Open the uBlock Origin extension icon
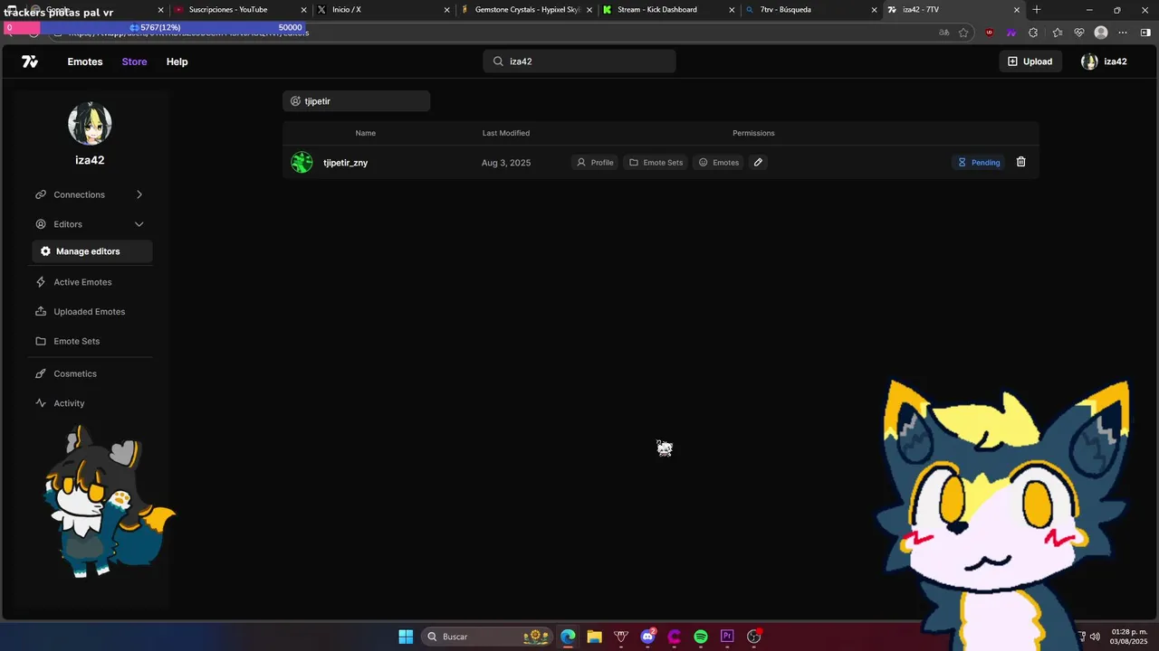This screenshot has height=651, width=1159. (x=990, y=33)
